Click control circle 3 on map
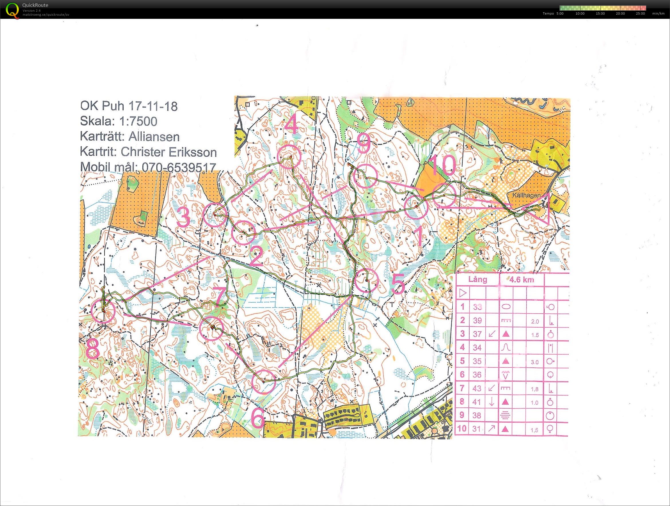 tap(214, 215)
